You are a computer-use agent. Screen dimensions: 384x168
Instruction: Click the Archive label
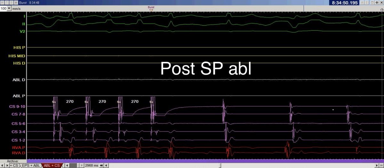coord(13,161)
